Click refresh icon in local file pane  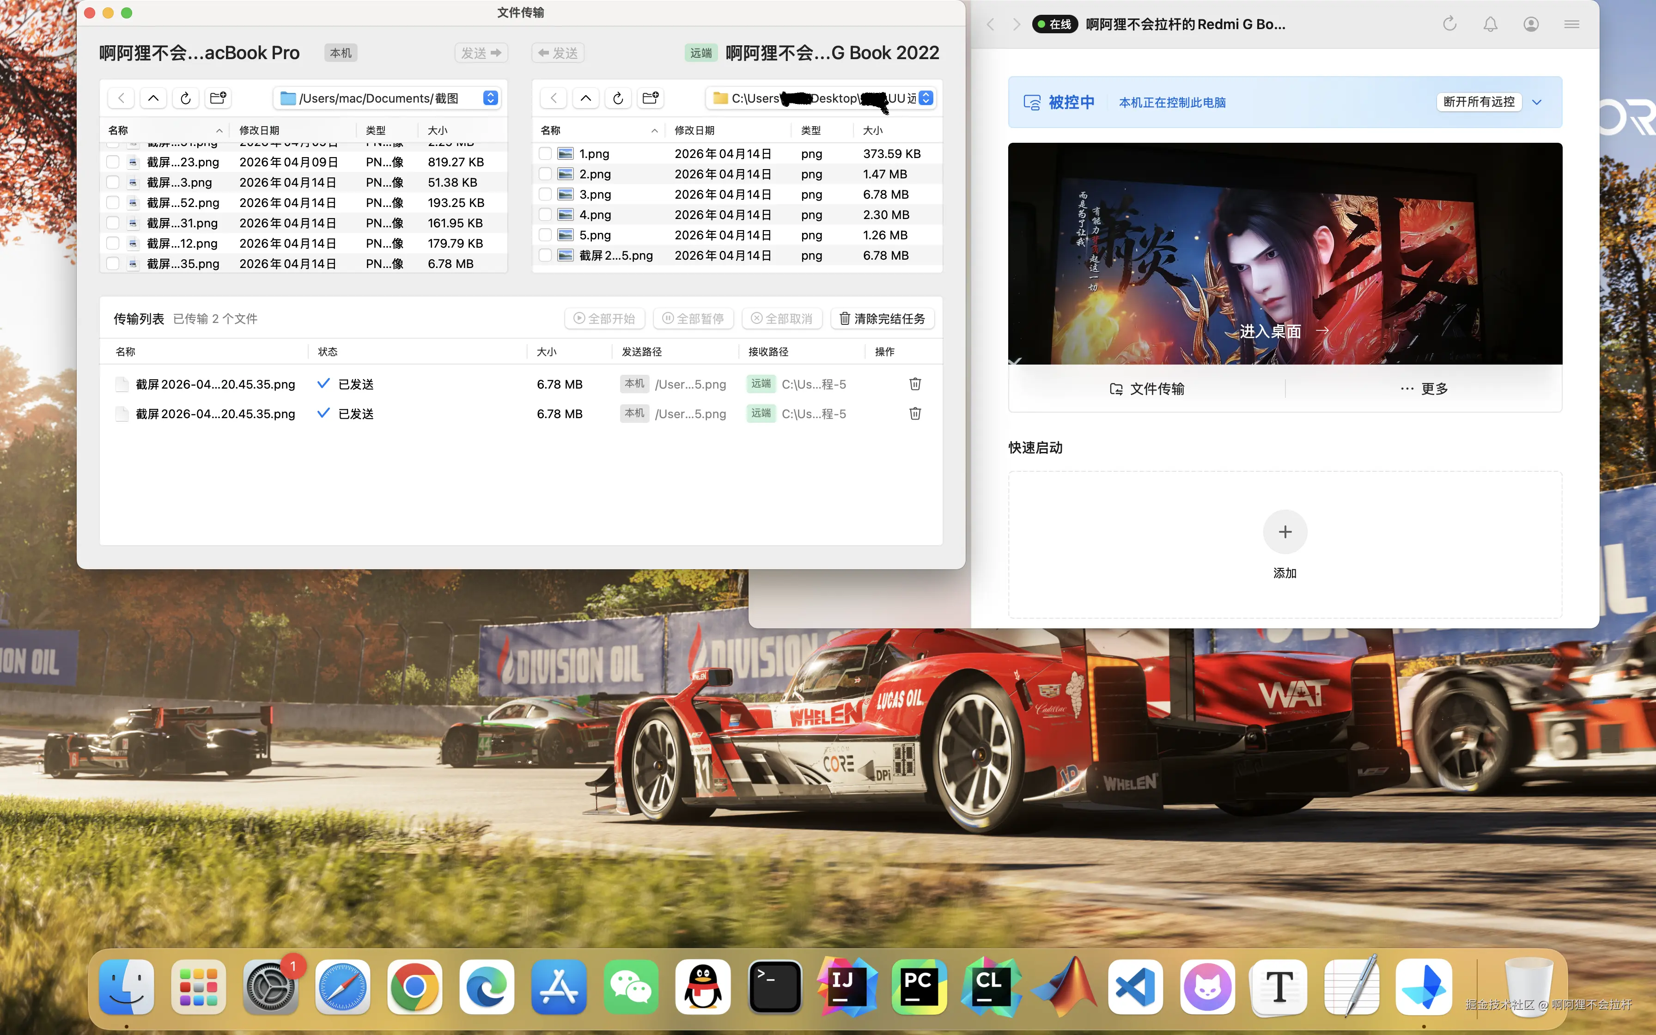click(x=185, y=98)
